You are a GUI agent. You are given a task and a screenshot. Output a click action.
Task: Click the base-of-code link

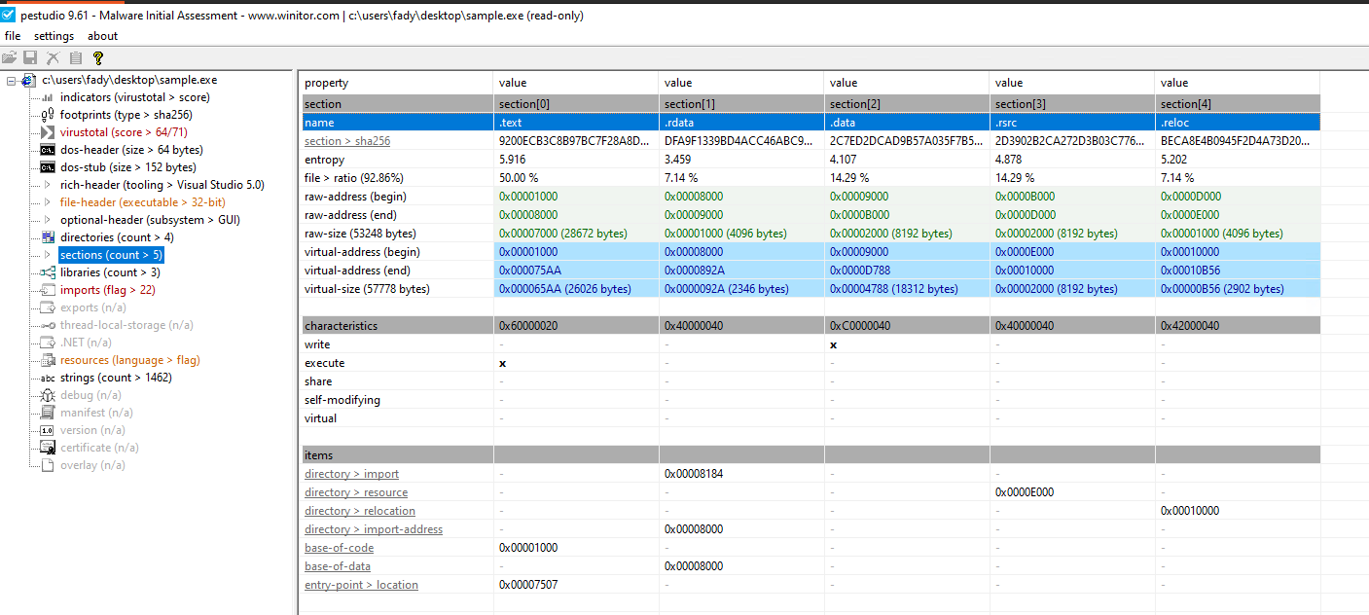coord(339,548)
